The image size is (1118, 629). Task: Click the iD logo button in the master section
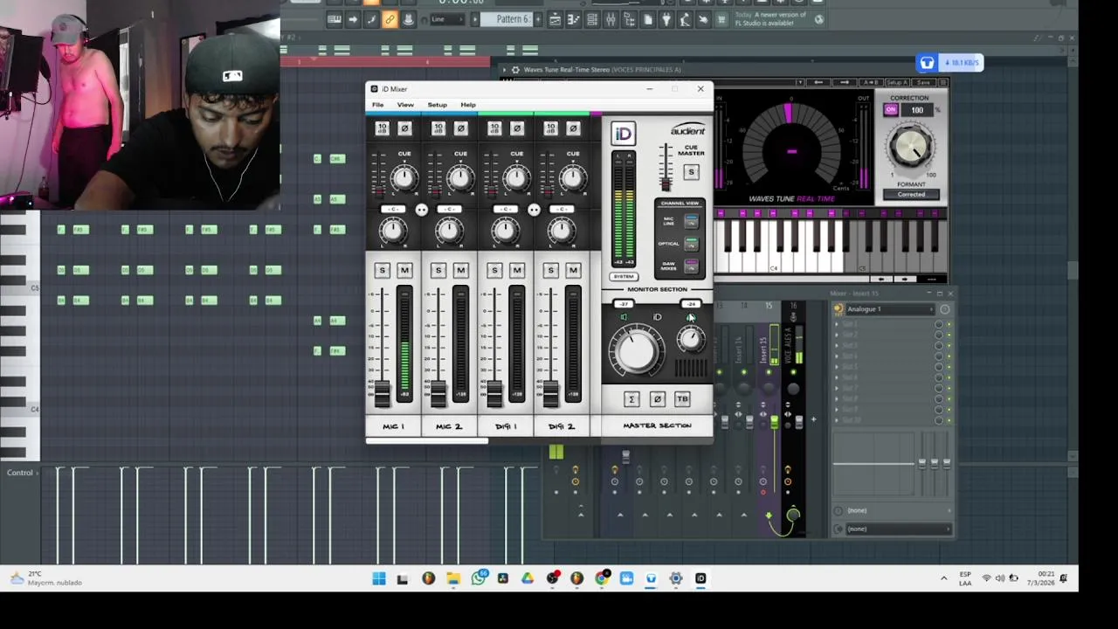click(x=623, y=134)
